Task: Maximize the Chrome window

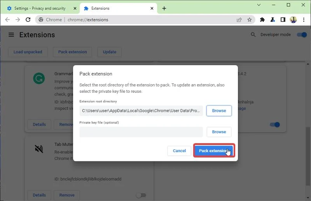Action: 288,5
